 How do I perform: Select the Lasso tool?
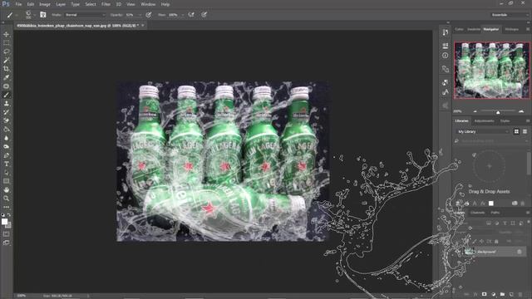(6, 51)
